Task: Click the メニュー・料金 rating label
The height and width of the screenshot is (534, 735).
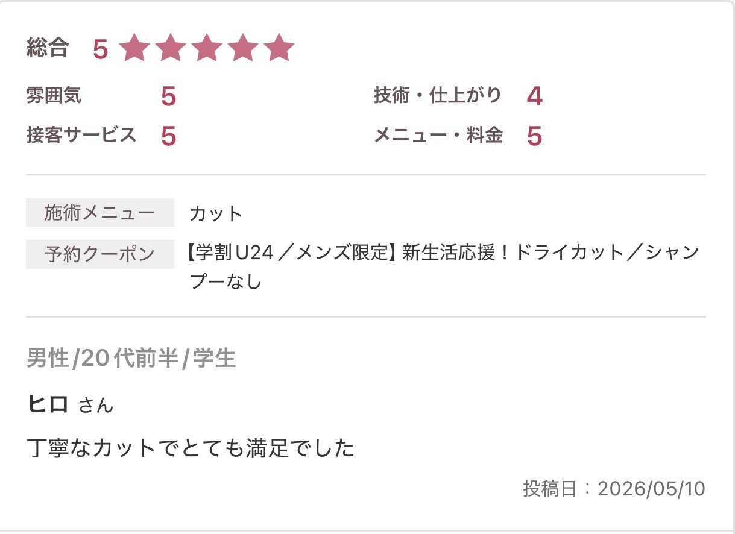Action: (x=438, y=135)
